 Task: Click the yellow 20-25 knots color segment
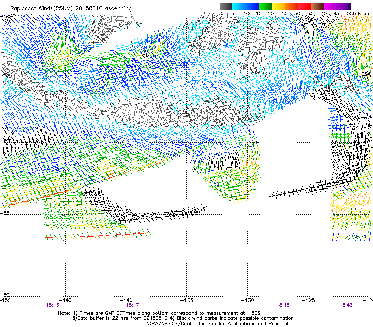point(278,6)
